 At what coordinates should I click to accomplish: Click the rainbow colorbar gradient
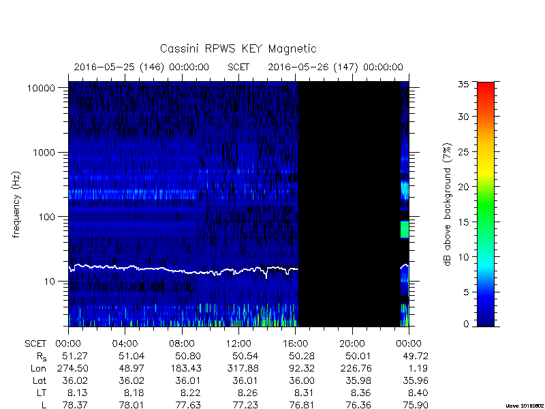pos(486,204)
